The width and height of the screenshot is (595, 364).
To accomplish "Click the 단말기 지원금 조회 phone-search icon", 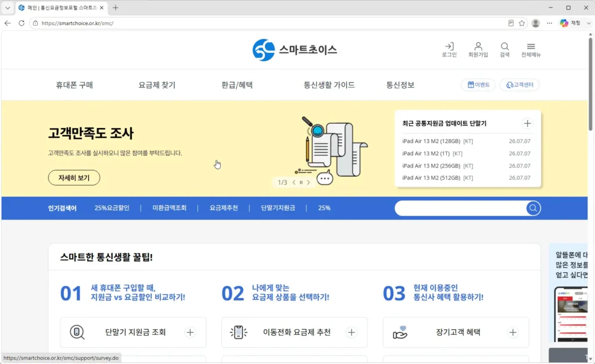I will coord(77,332).
